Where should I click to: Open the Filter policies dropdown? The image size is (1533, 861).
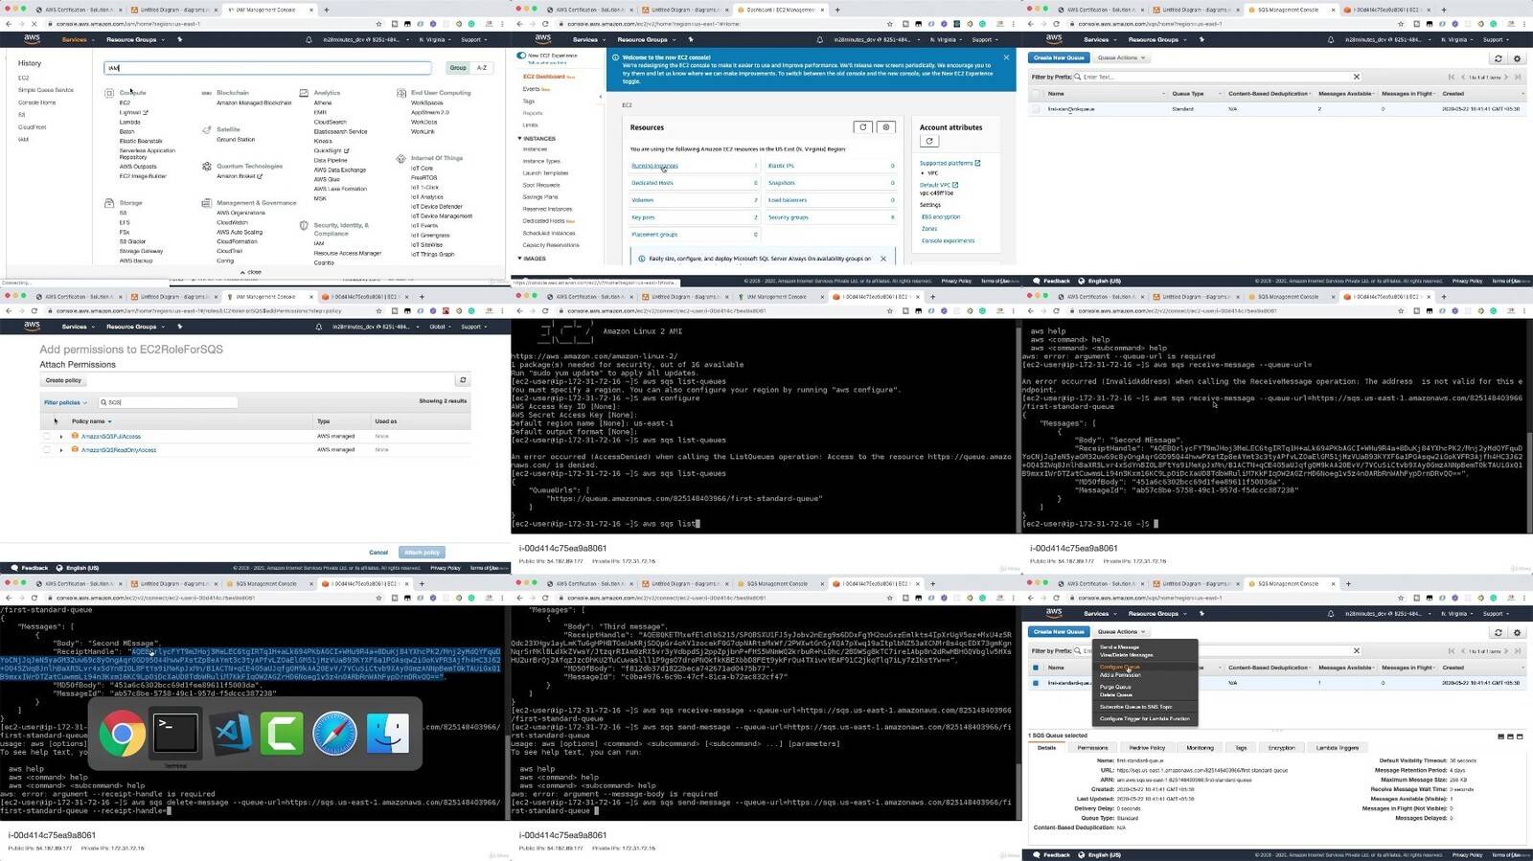click(65, 402)
